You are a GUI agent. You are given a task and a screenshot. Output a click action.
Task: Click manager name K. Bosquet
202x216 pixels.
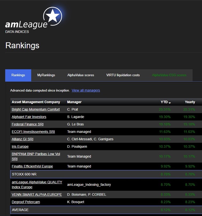(76, 202)
